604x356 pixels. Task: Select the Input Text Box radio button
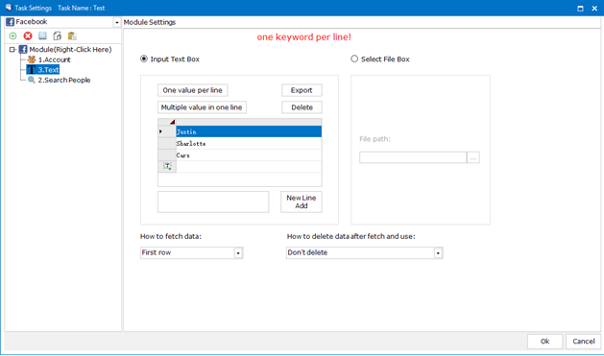[144, 59]
